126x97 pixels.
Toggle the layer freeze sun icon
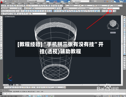click(28, 8)
